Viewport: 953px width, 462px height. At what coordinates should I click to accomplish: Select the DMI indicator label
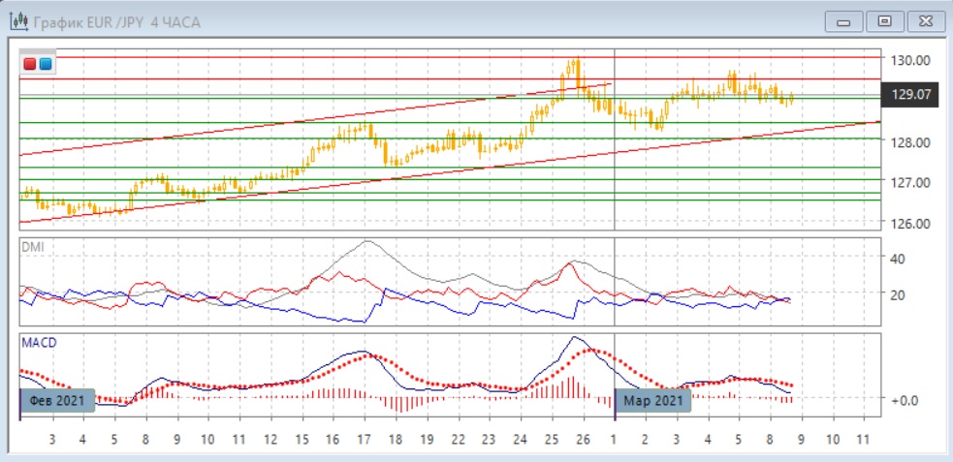point(33,247)
